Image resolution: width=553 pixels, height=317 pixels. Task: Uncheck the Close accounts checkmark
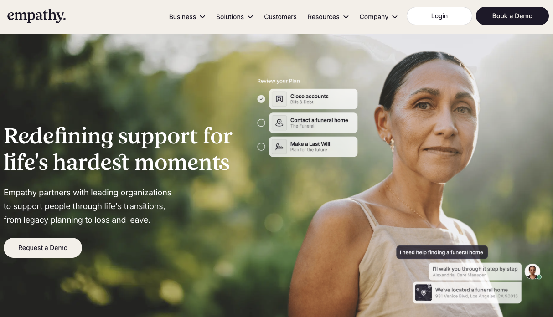pyautogui.click(x=261, y=99)
